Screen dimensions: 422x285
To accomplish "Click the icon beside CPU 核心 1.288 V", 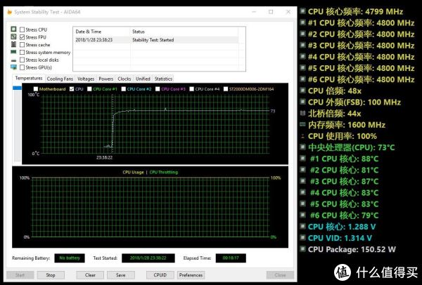I will 303,226.
